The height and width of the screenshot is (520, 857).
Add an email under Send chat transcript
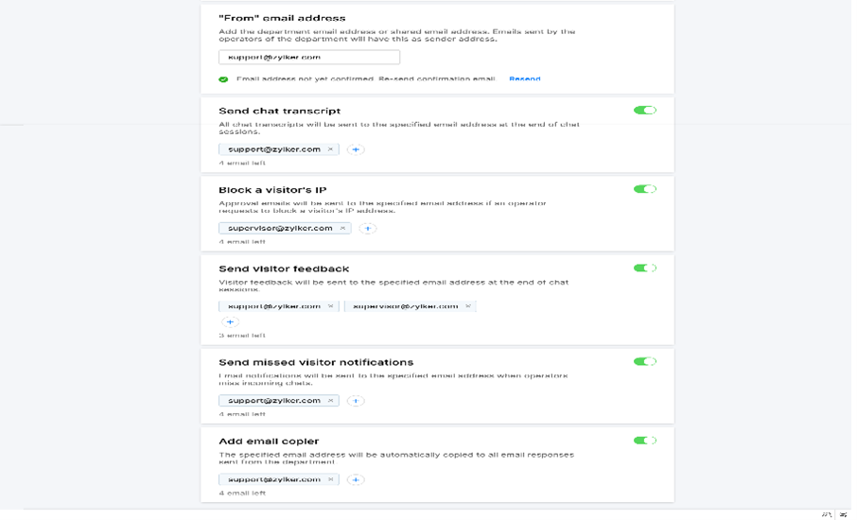pos(356,149)
